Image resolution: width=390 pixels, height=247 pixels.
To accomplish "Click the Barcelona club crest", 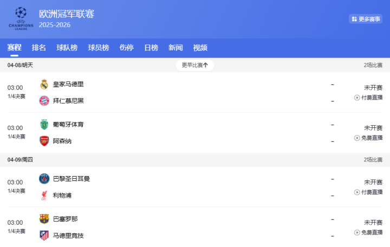I will (x=44, y=219).
